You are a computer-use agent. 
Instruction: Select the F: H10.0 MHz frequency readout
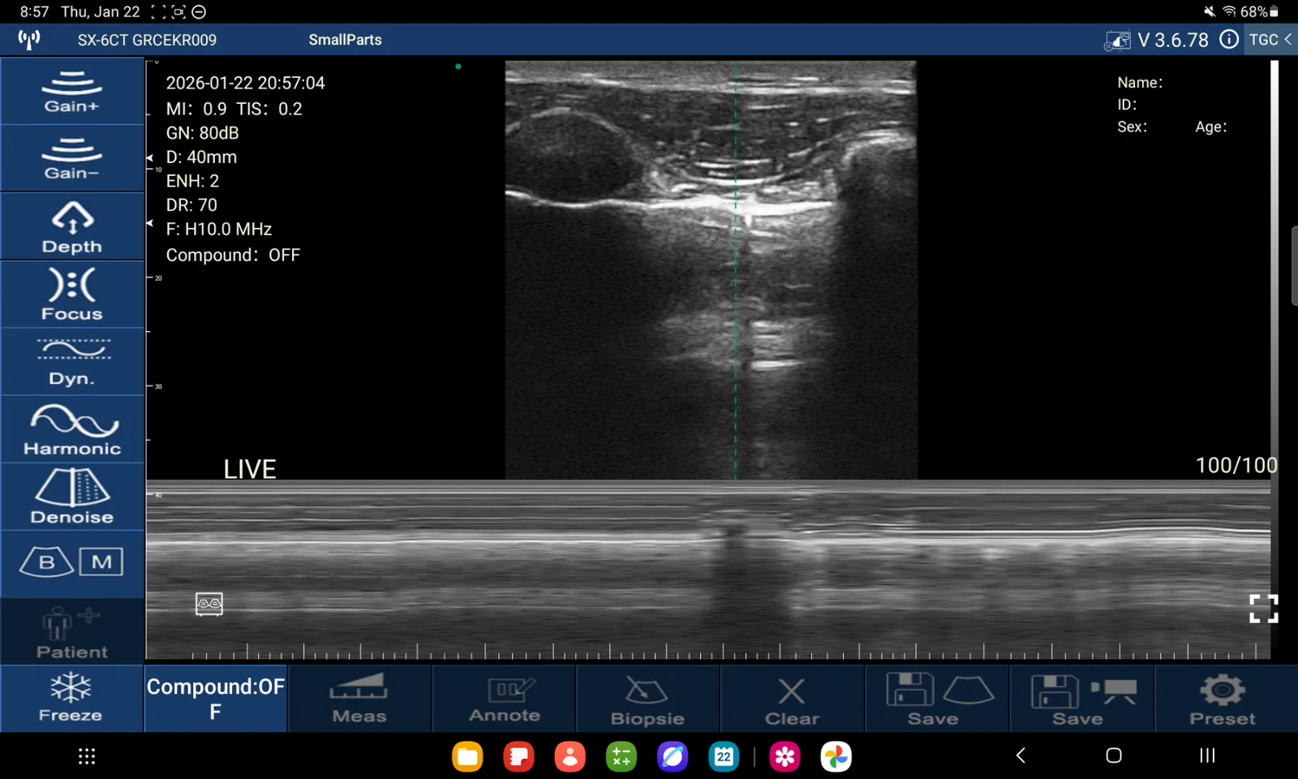(x=219, y=230)
